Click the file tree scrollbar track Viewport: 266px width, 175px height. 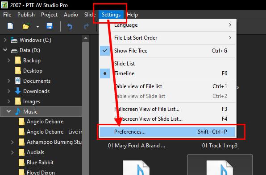pos(86,108)
